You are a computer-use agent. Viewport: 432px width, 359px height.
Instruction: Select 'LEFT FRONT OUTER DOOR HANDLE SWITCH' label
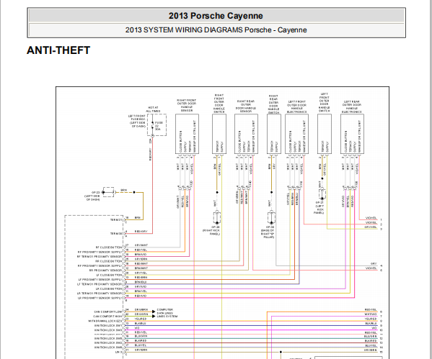[325, 102]
